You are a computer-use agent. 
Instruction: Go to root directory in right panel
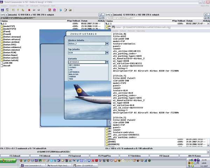coord(205,15)
